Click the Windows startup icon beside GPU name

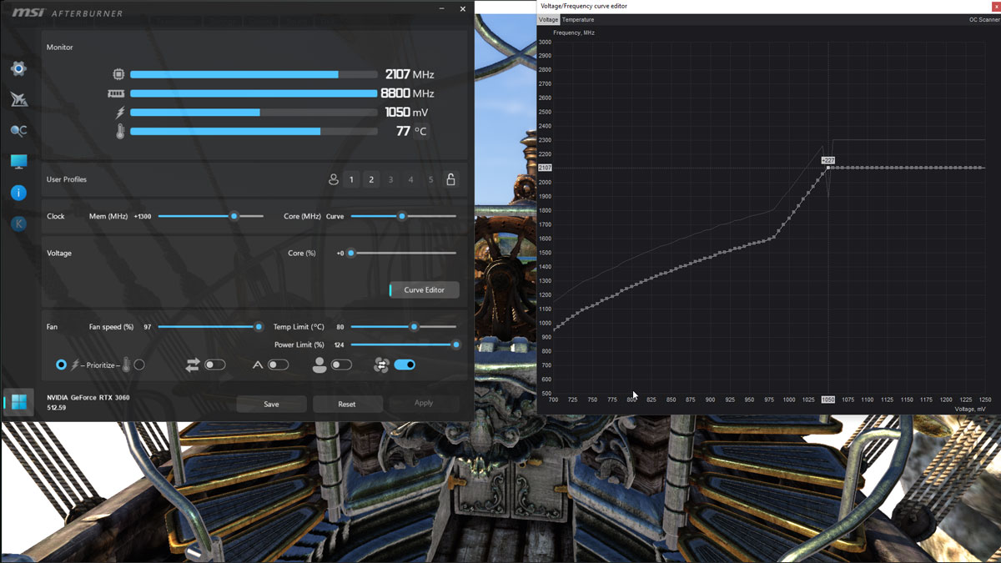point(18,403)
